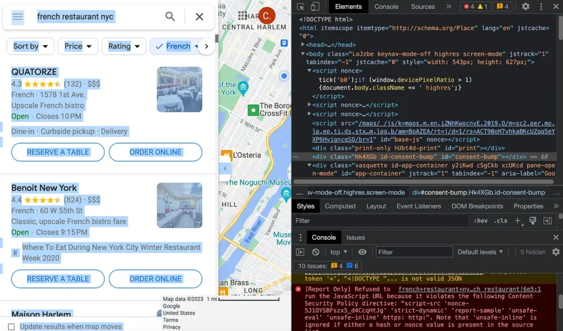Click the Elements panel horizontal scrollbar
Image resolution: width=563 pixels, height=331 pixels.
(424, 181)
